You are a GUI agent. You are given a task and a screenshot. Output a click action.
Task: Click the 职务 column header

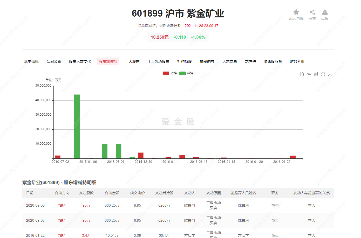click(x=275, y=193)
